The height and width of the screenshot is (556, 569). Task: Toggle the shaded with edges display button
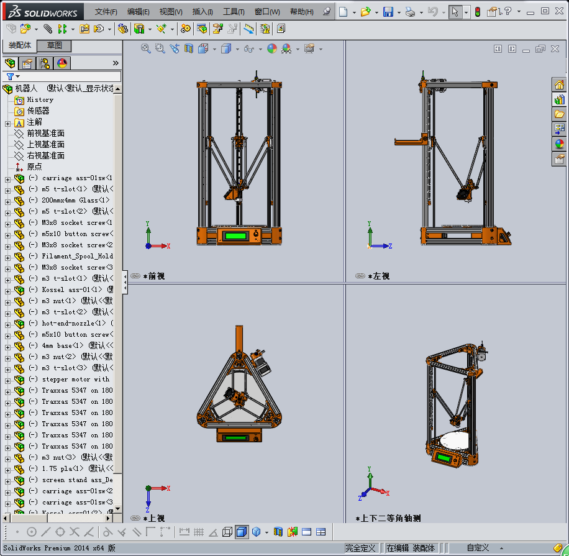coord(242,532)
